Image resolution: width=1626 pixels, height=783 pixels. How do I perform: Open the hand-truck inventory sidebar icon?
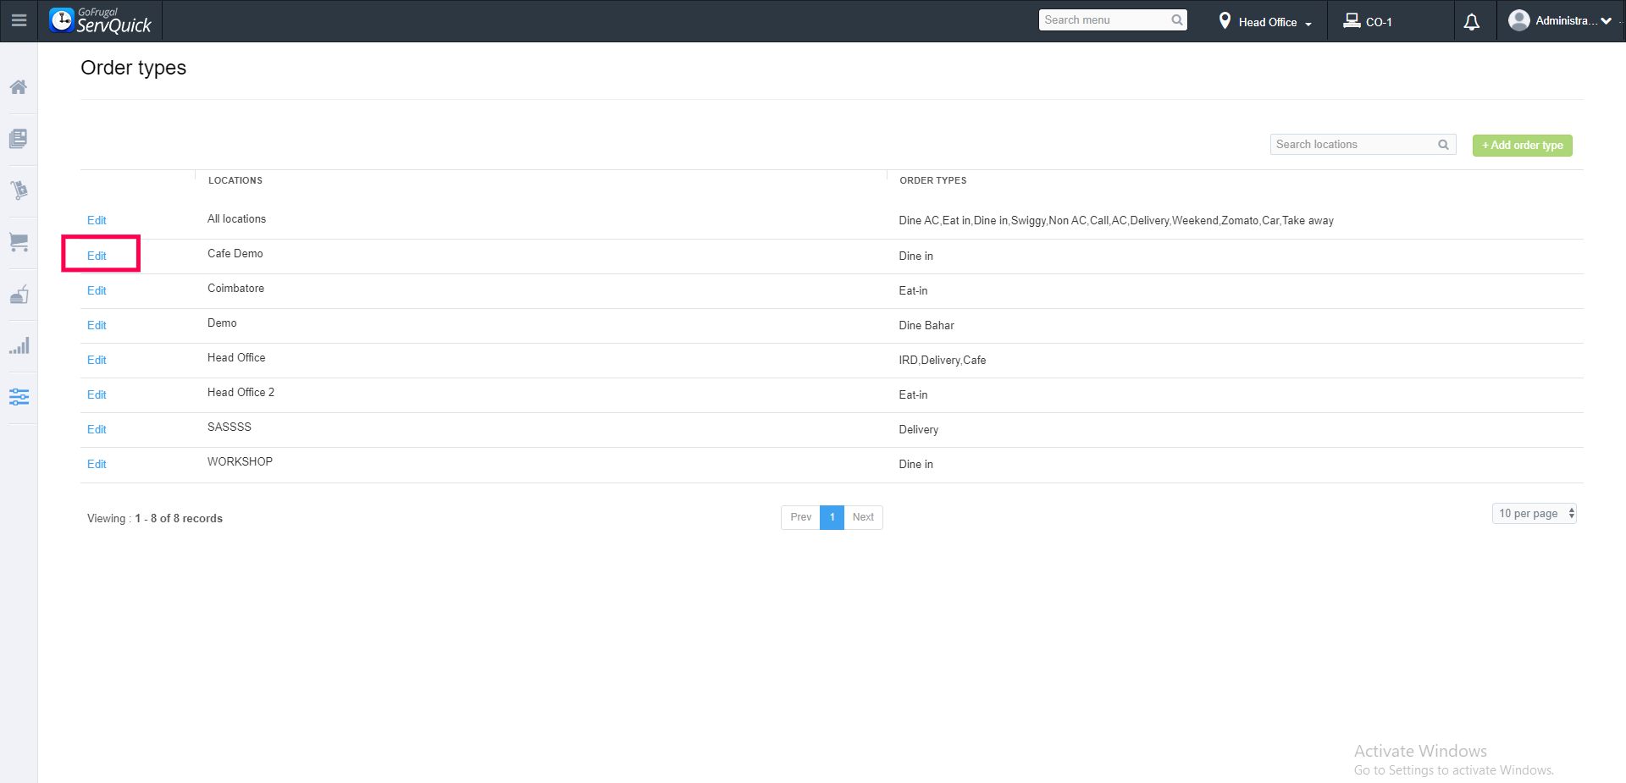point(19,190)
